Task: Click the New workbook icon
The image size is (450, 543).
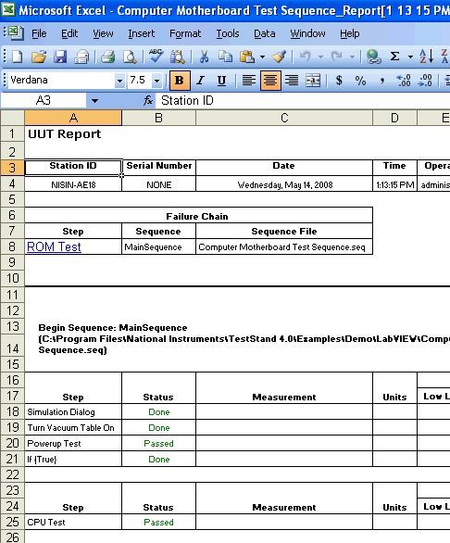Action: 18,57
